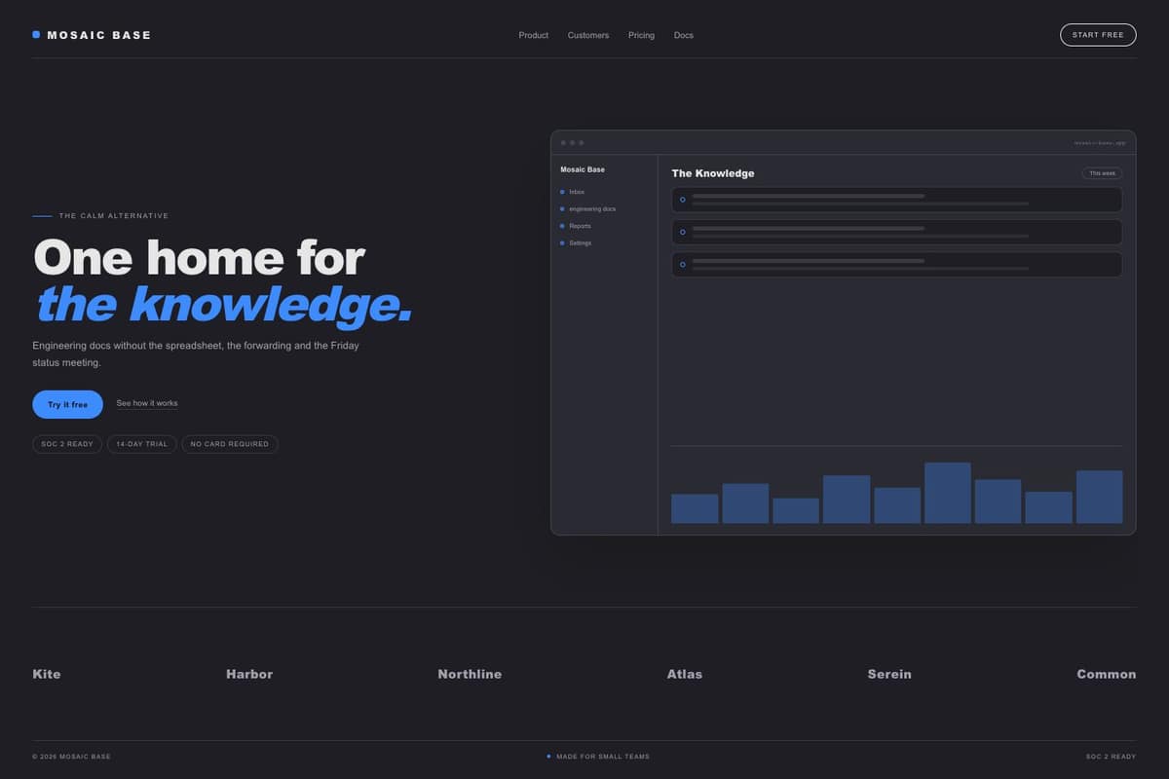Image resolution: width=1169 pixels, height=779 pixels.
Task: Click the No Card Required badge
Action: click(x=230, y=444)
